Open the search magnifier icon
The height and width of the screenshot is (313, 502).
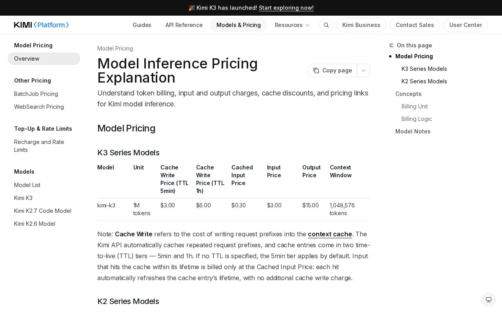pyautogui.click(x=326, y=25)
